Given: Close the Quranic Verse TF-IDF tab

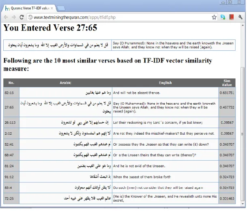Looking at the screenshot, I should [x=52, y=8].
